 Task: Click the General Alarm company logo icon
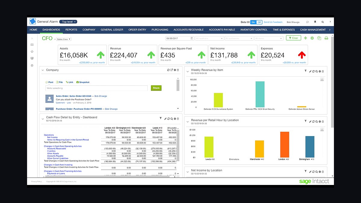pos(32,22)
